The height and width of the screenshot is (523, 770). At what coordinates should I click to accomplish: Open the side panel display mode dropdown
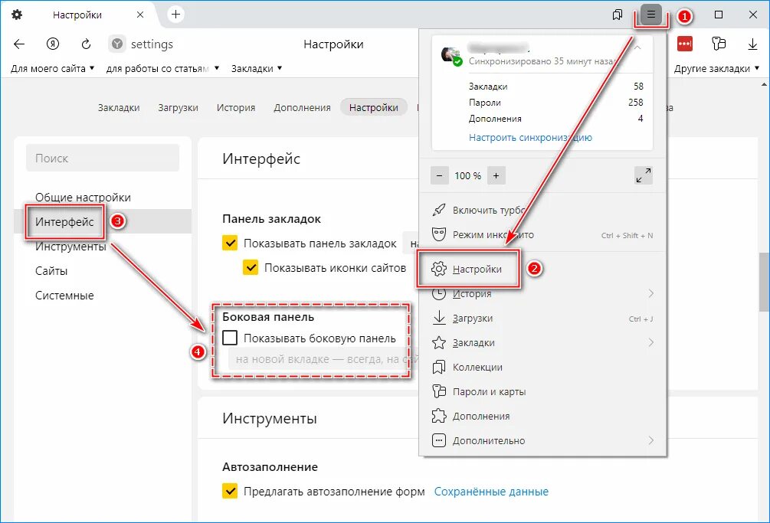coord(323,359)
